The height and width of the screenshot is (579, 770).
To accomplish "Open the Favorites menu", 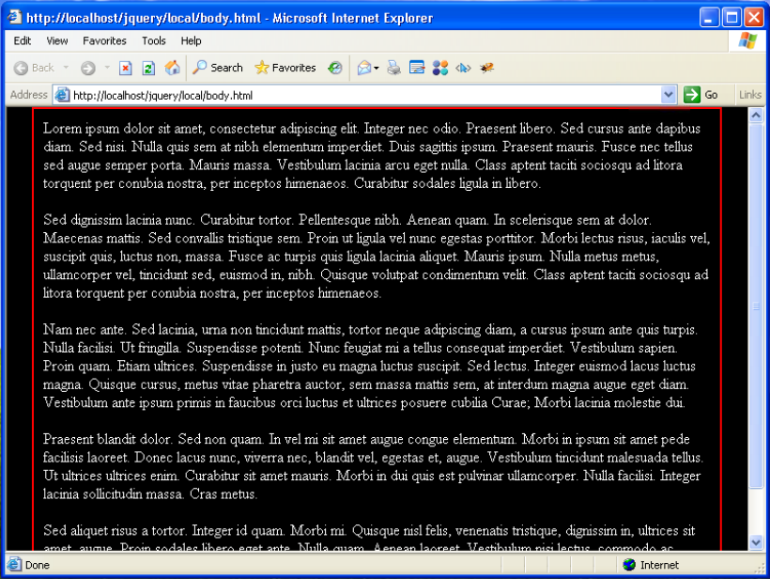I will coord(104,40).
